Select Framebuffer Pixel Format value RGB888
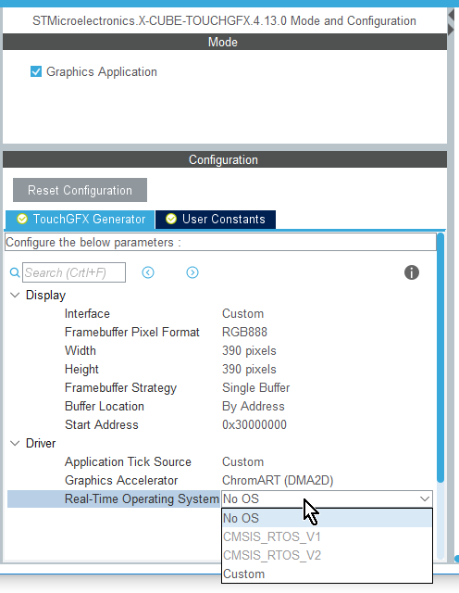459x593 pixels. coord(245,332)
